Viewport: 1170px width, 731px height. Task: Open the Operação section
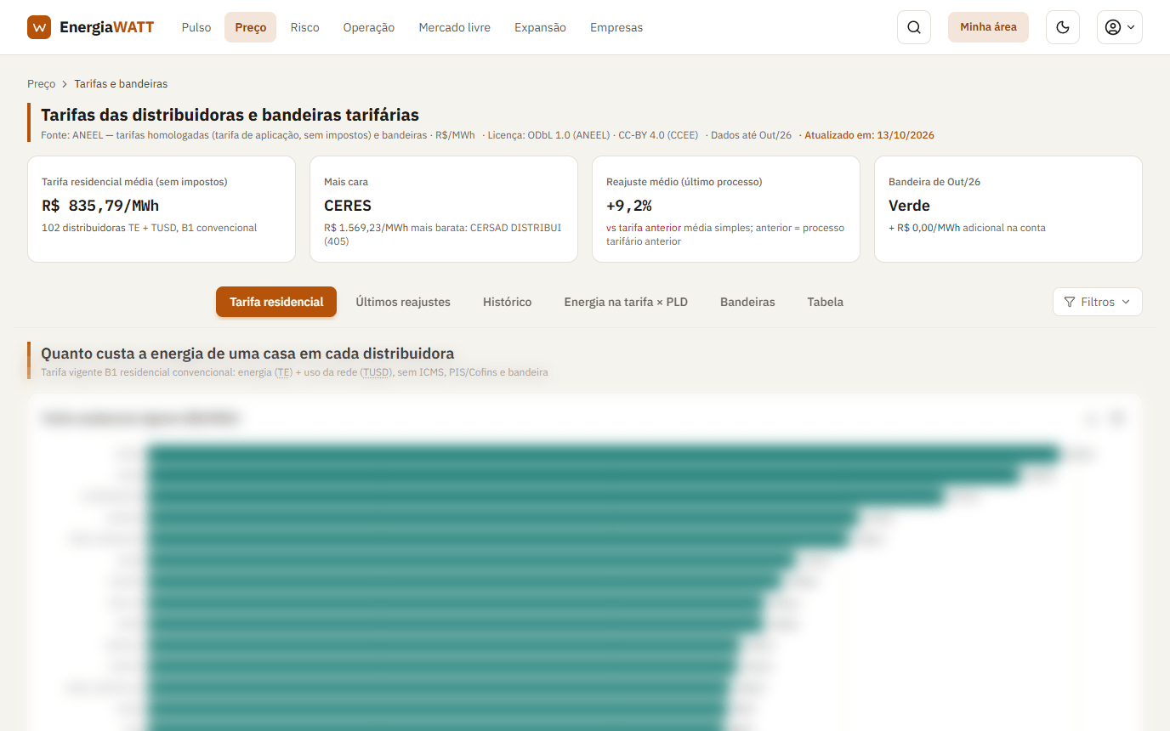tap(369, 27)
